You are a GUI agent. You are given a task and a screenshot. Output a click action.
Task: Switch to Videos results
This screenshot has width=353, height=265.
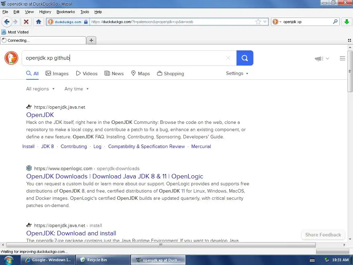click(x=87, y=73)
